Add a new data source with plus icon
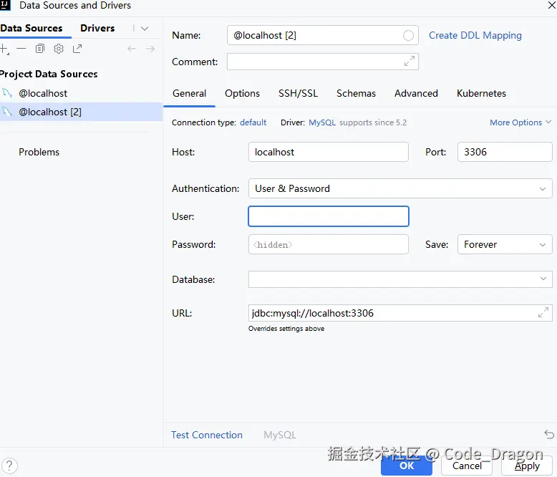This screenshot has height=477, width=557. (4, 49)
